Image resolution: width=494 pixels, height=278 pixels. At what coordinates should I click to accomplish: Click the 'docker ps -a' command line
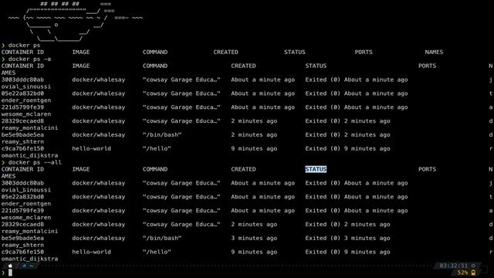[29, 59]
